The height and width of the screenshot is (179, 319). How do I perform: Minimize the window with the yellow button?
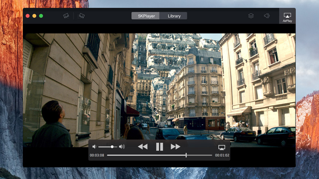point(34,16)
